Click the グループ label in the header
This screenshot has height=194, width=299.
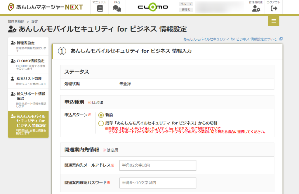tap(186, 4)
